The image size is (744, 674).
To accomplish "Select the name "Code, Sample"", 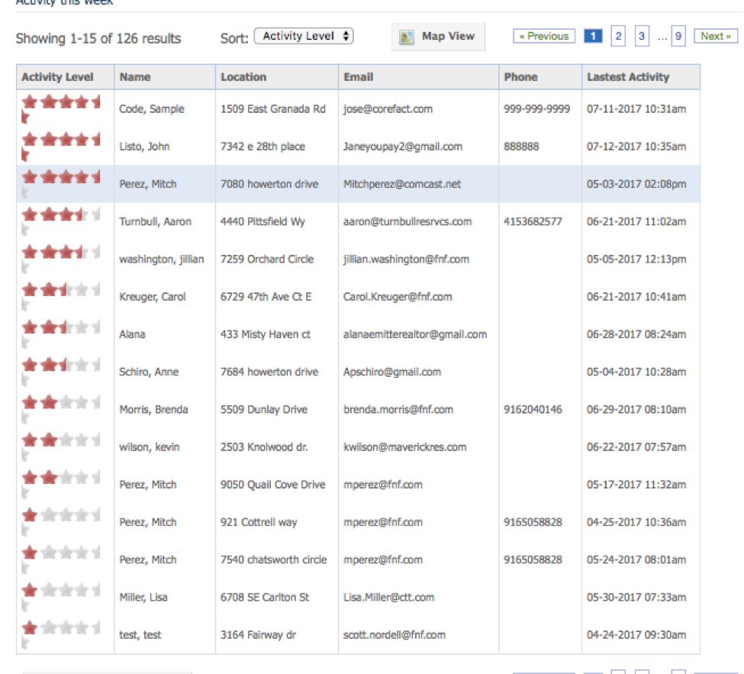I will (x=152, y=109).
